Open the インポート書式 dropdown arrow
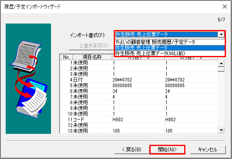 tap(221, 34)
